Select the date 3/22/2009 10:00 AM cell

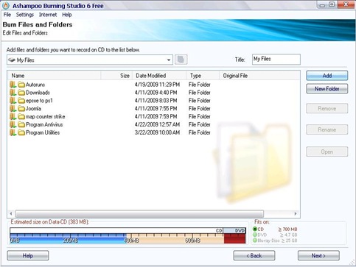pos(157,132)
